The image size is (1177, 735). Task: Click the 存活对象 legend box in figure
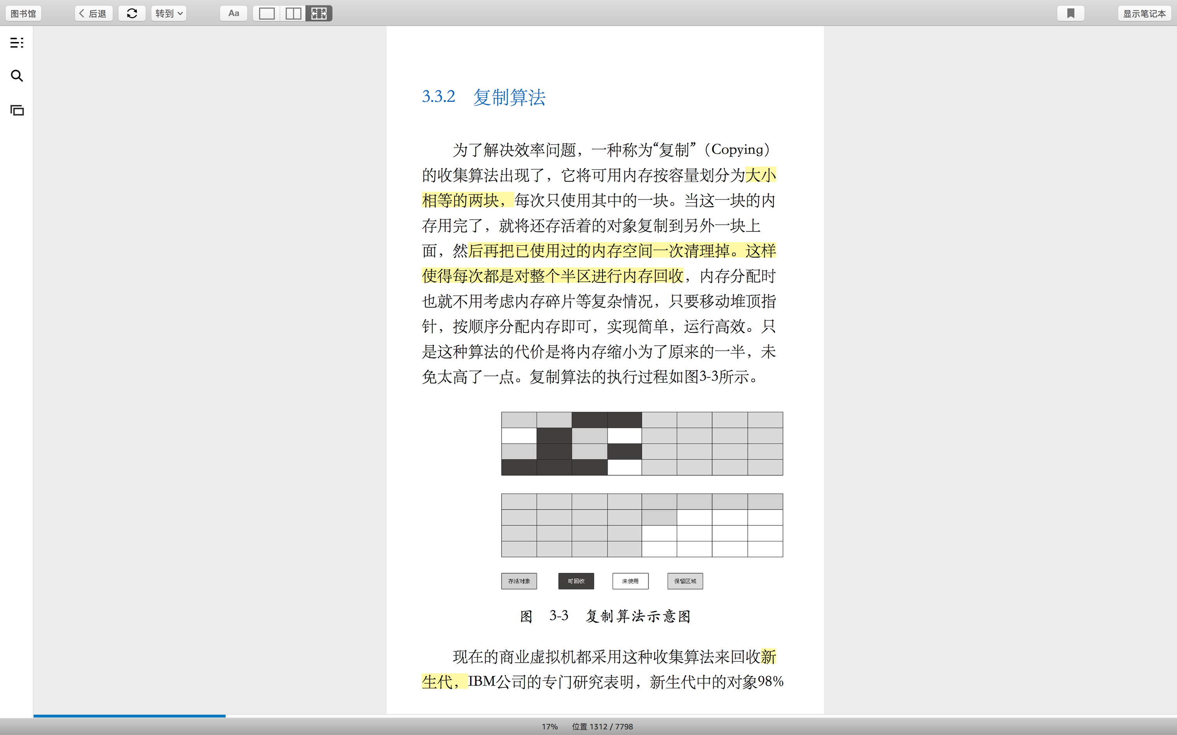[x=519, y=581]
